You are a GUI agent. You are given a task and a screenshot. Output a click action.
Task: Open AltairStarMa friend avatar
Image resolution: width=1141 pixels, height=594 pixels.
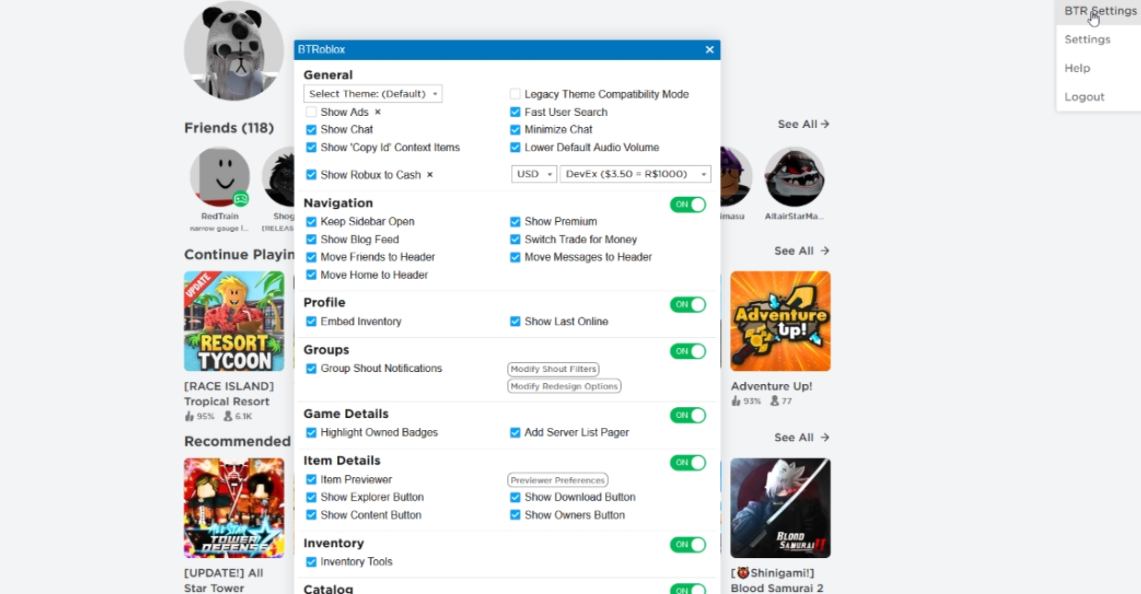(x=794, y=177)
